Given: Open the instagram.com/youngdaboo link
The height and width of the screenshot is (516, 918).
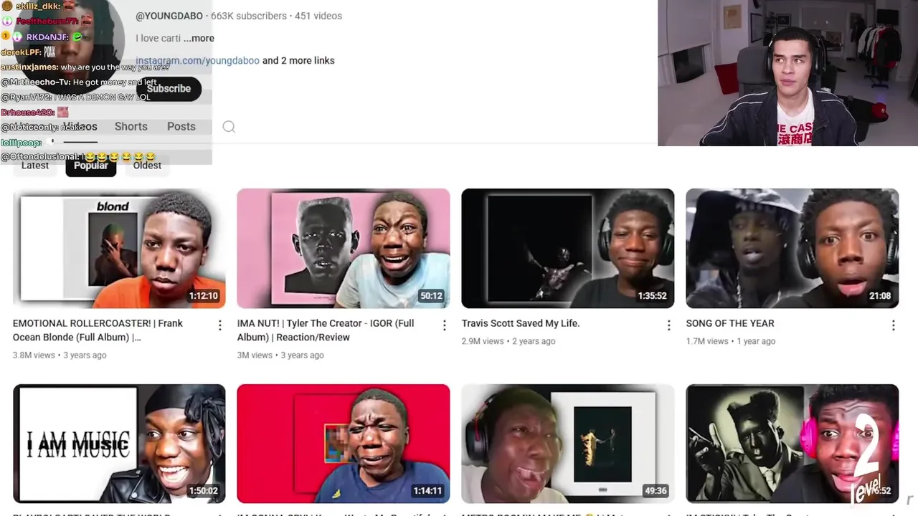Looking at the screenshot, I should [197, 60].
